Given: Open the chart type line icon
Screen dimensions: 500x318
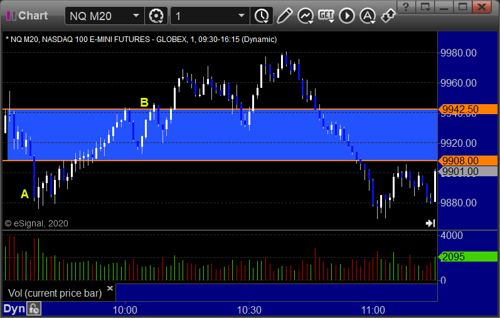Looking at the screenshot, I should coord(306,16).
